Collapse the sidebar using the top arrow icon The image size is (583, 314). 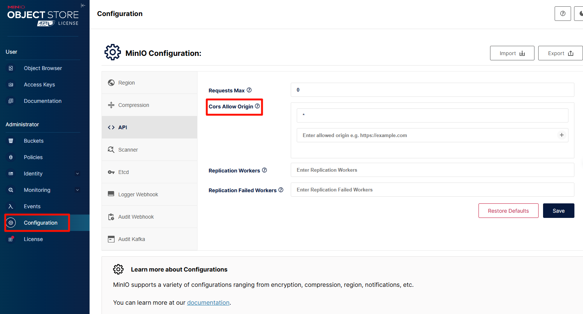[83, 6]
